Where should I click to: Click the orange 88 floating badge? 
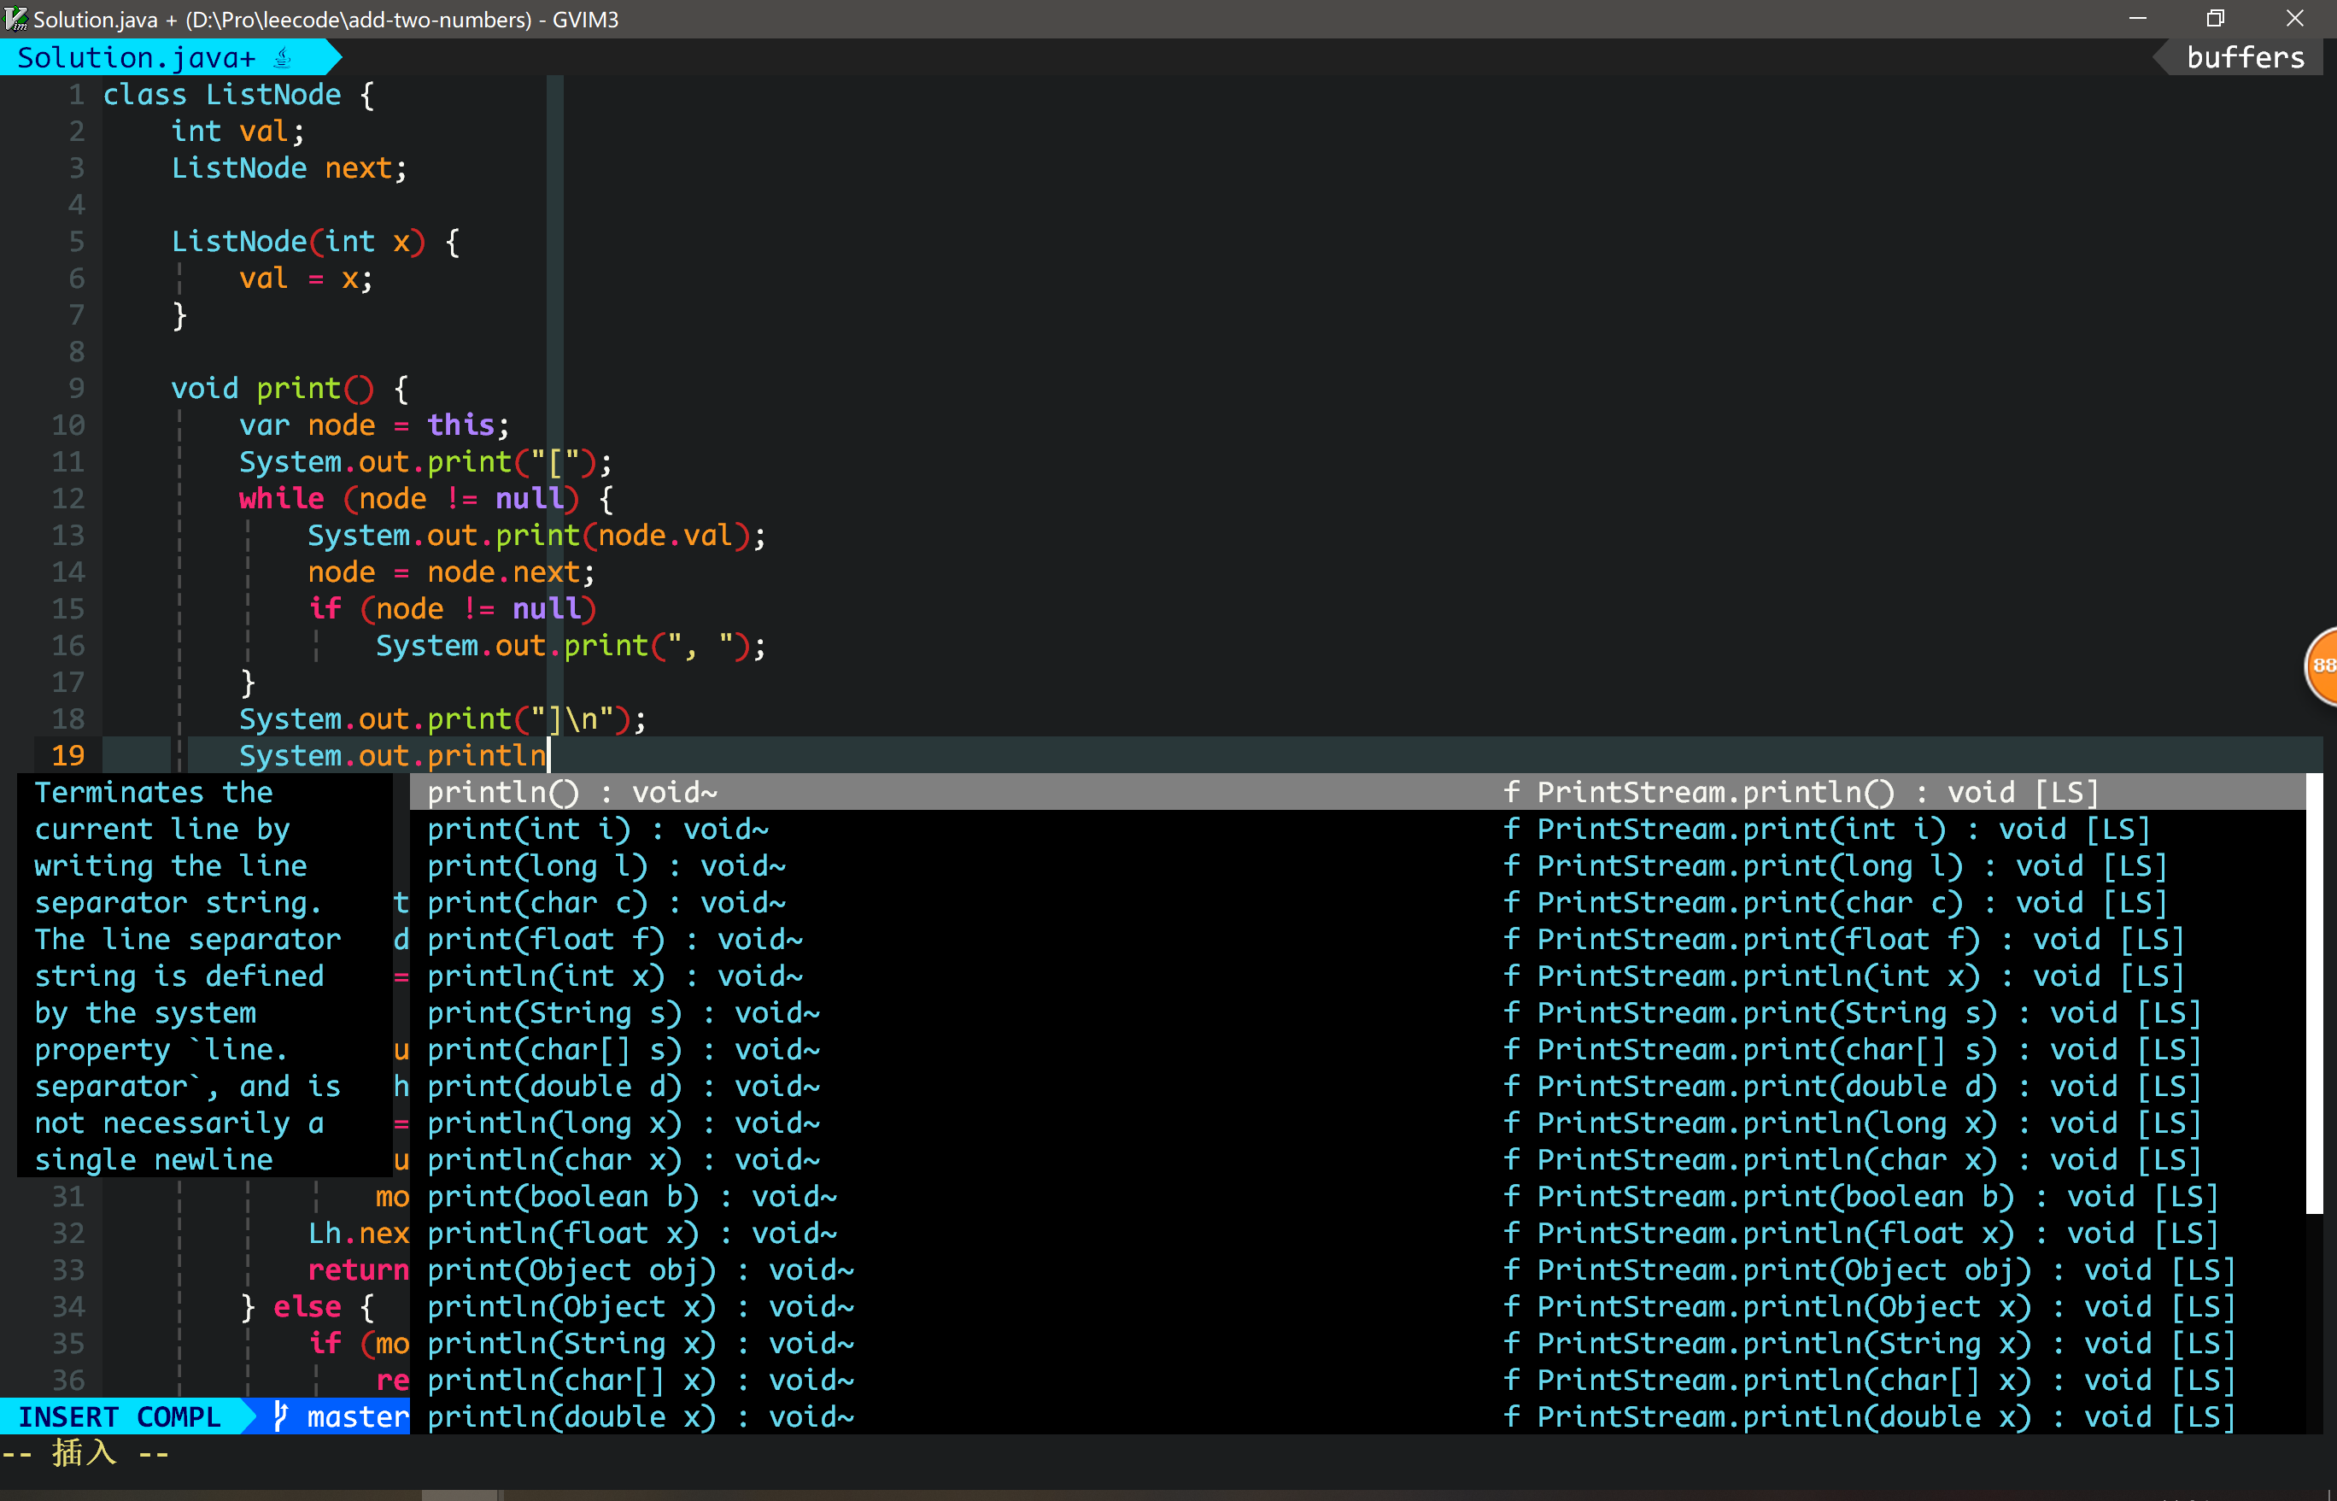tap(2323, 665)
